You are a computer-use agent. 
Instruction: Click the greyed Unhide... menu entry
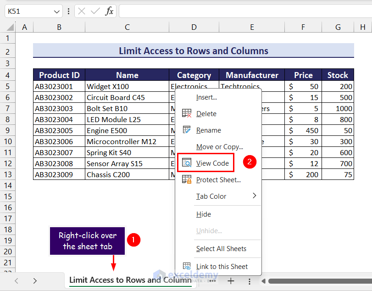(218, 231)
